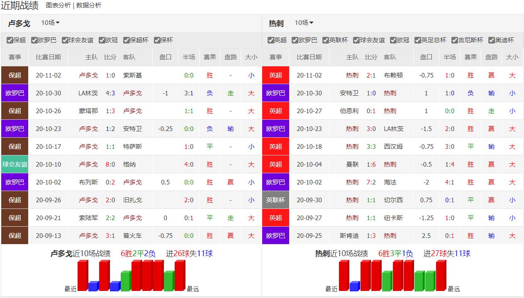The width and height of the screenshot is (524, 298).
Task: Click the 西汉姆 team name link
Action: (393, 147)
